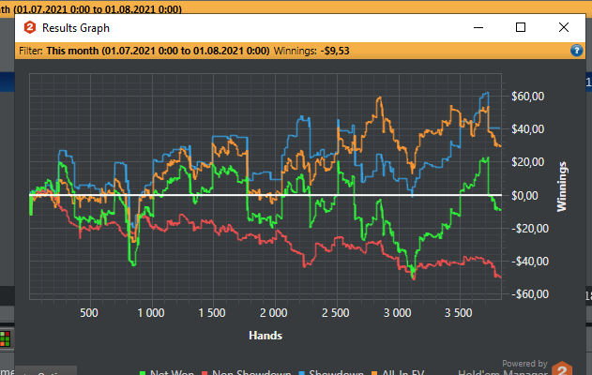Click the Hold'em Manager logo beside Powered by

[561, 368]
